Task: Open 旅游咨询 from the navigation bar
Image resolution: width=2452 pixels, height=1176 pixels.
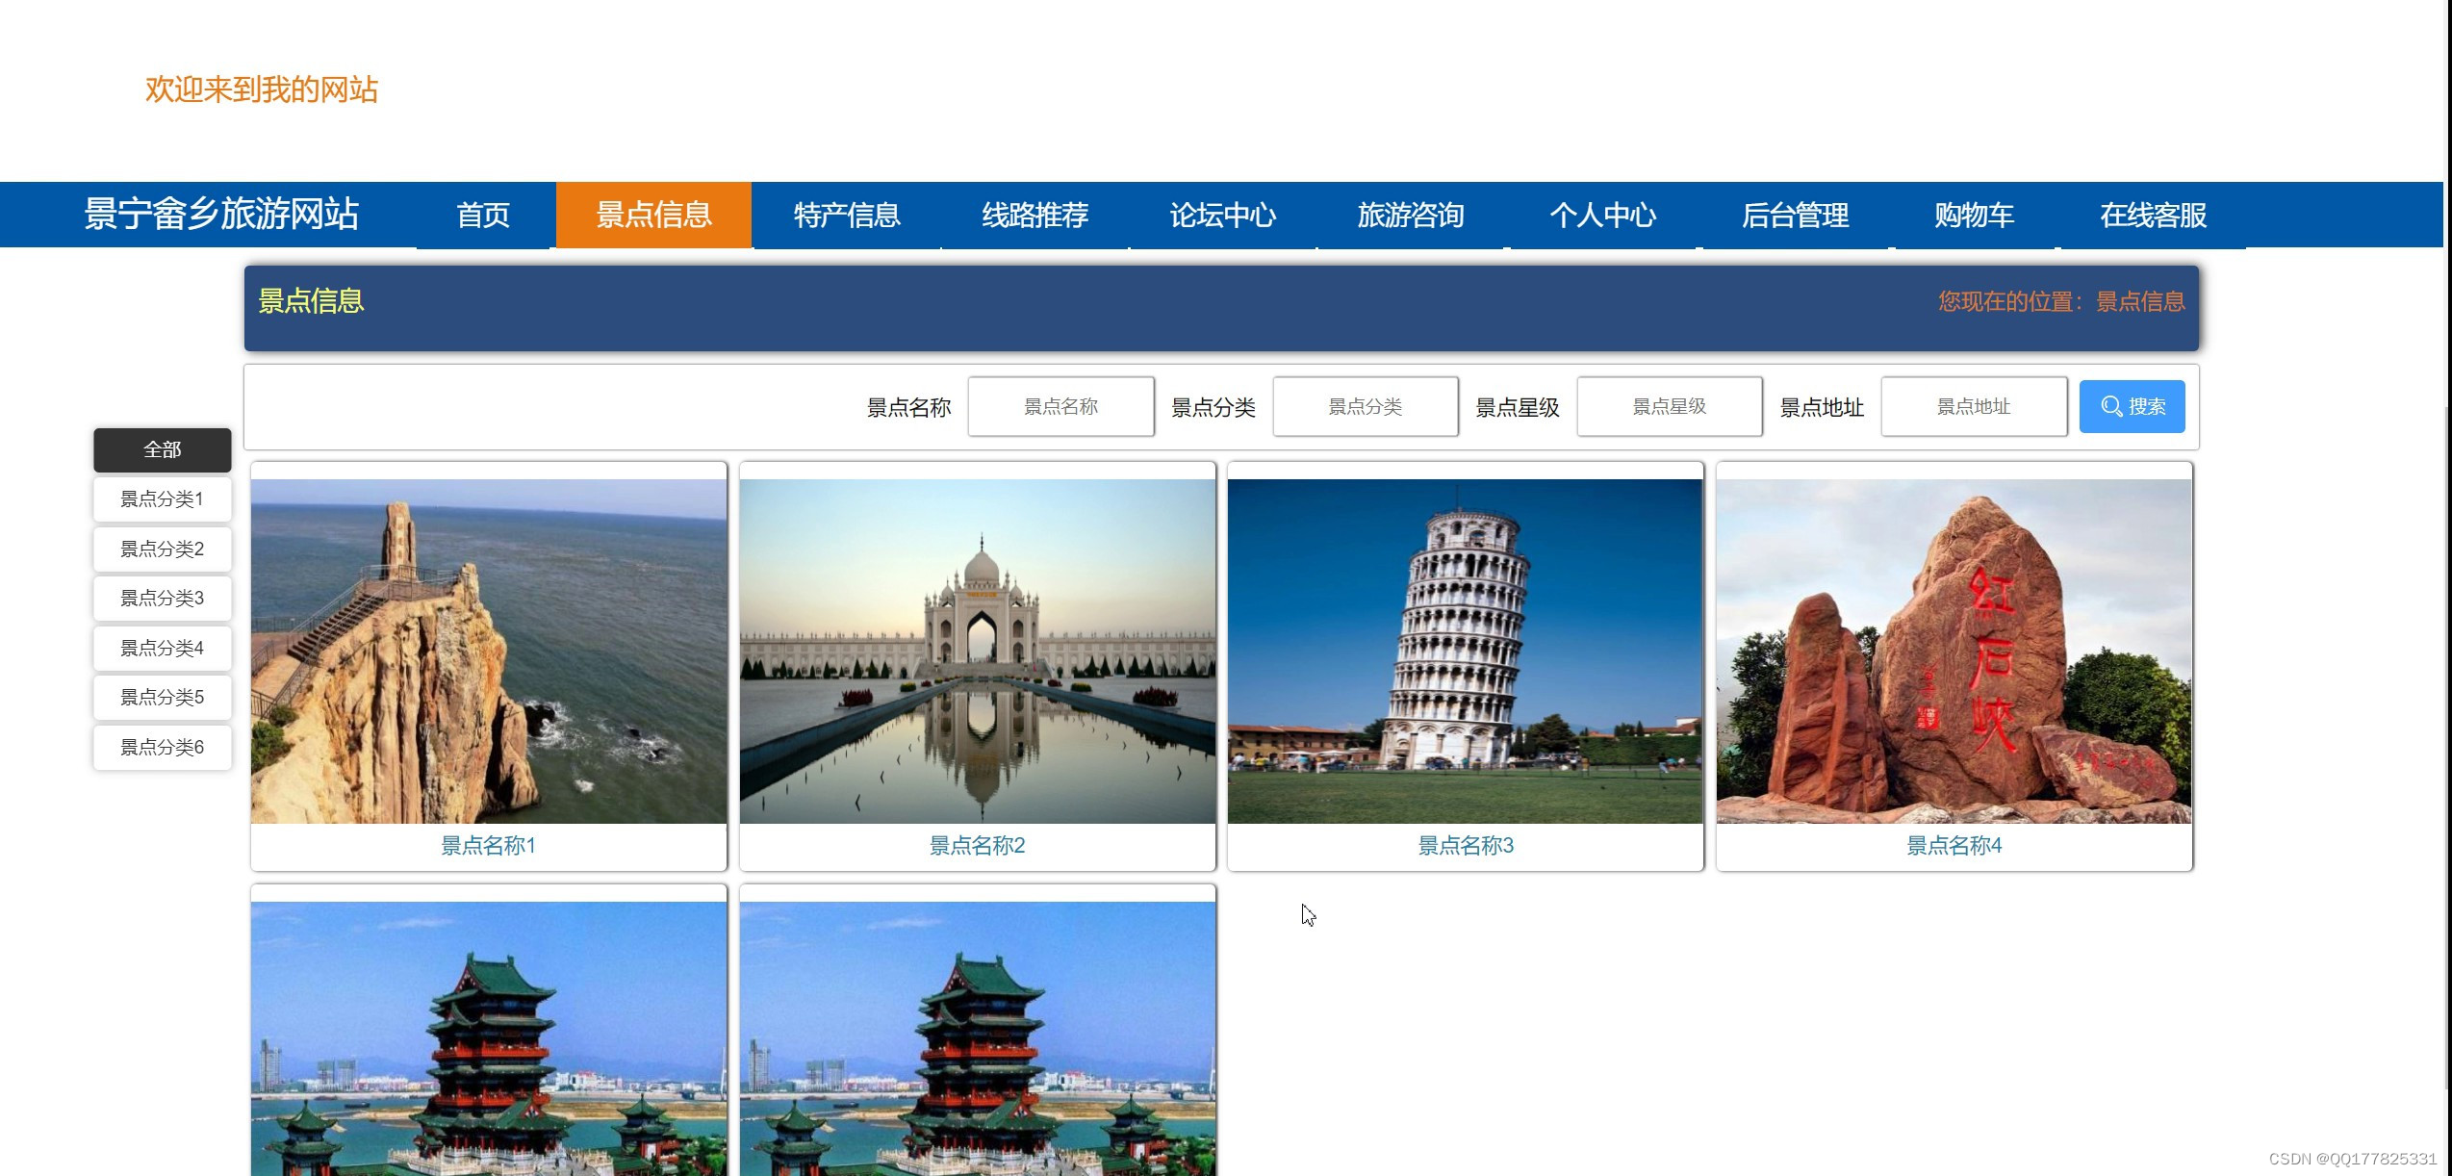Action: [1411, 215]
